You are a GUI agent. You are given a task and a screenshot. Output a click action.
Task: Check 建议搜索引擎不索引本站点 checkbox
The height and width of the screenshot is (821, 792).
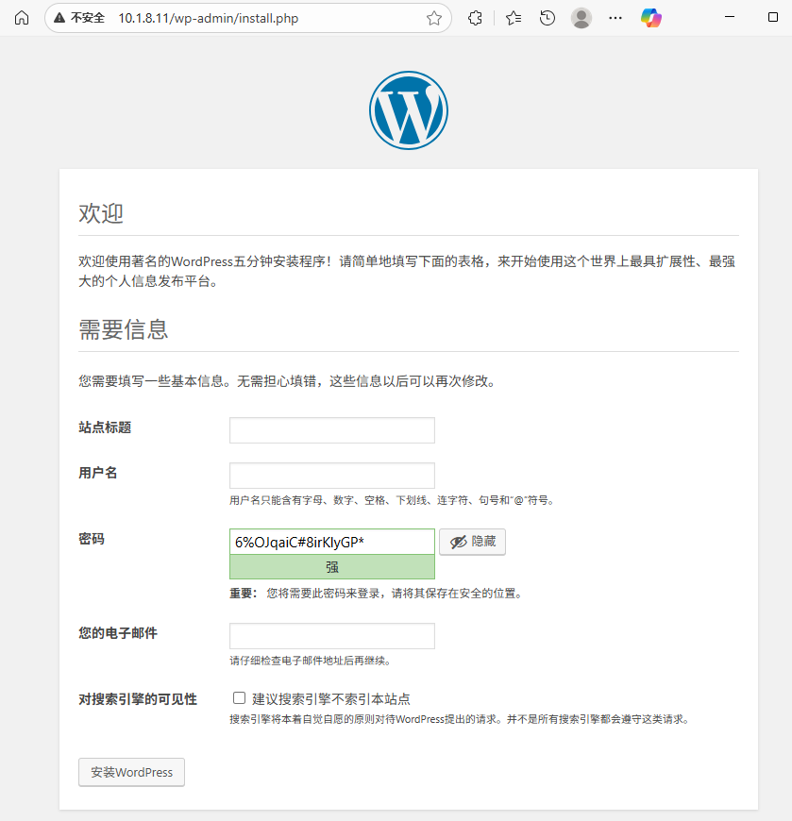[240, 698]
